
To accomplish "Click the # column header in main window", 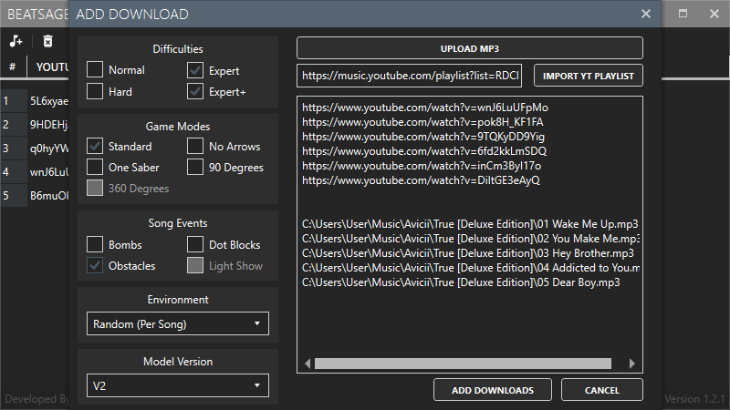I will tap(13, 67).
